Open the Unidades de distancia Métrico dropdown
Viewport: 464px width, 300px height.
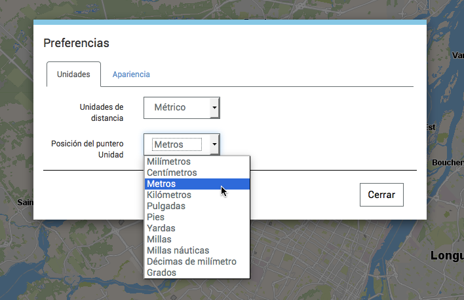point(182,108)
